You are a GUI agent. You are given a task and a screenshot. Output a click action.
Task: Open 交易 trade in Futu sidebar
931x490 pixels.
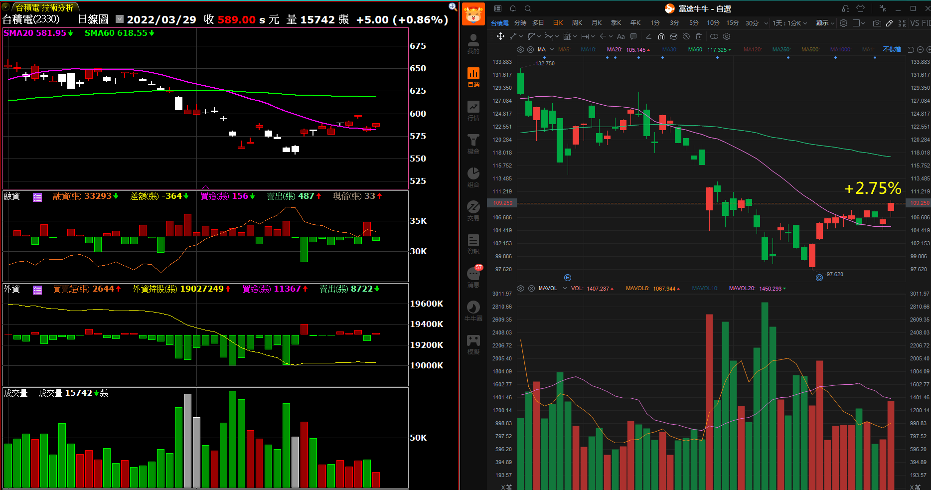pyautogui.click(x=473, y=211)
